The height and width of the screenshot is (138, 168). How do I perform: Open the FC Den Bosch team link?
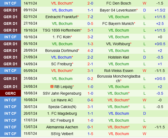(119, 3)
